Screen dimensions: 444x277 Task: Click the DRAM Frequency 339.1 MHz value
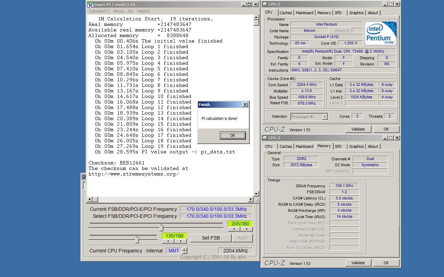[x=344, y=186]
